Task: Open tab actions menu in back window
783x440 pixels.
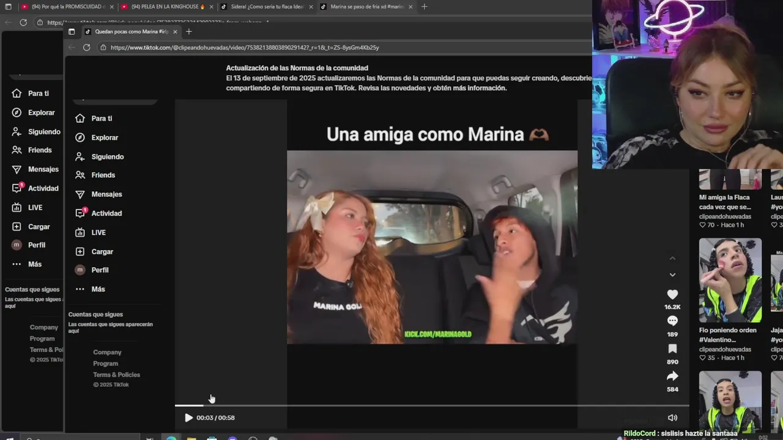Action: coord(7,7)
